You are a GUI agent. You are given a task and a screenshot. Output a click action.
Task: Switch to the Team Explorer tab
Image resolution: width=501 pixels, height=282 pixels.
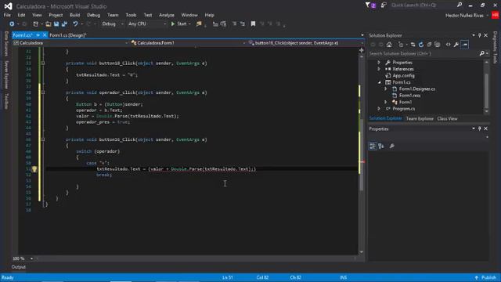pos(420,118)
